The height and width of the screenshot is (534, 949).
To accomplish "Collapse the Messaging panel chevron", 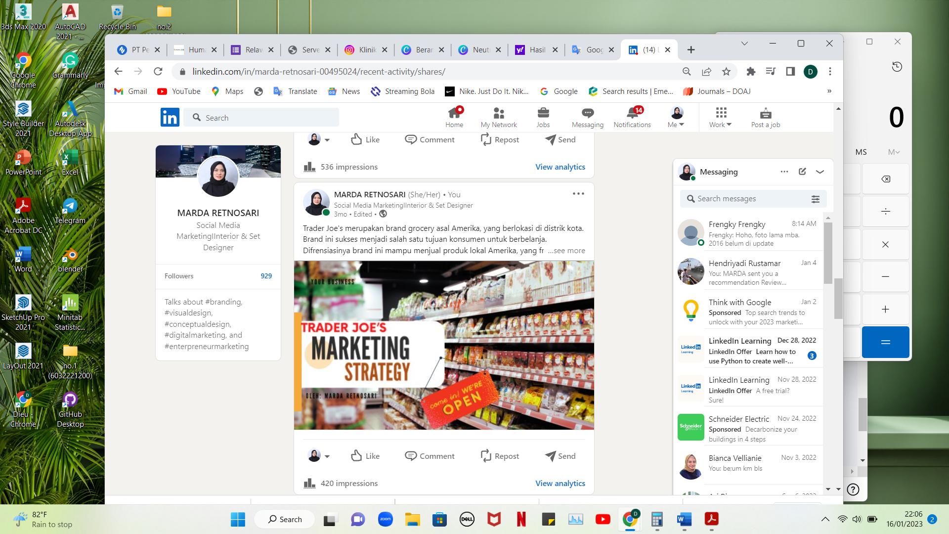I will [x=820, y=172].
